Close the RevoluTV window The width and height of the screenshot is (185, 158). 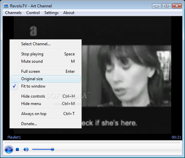point(177,6)
